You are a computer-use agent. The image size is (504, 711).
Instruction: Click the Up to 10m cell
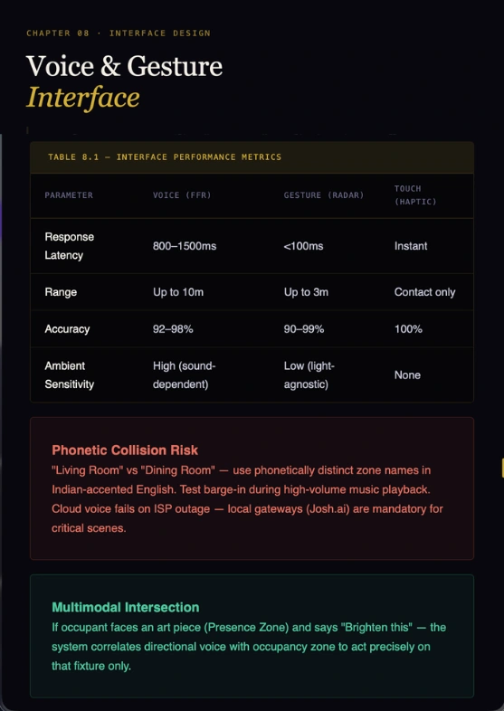click(x=178, y=292)
